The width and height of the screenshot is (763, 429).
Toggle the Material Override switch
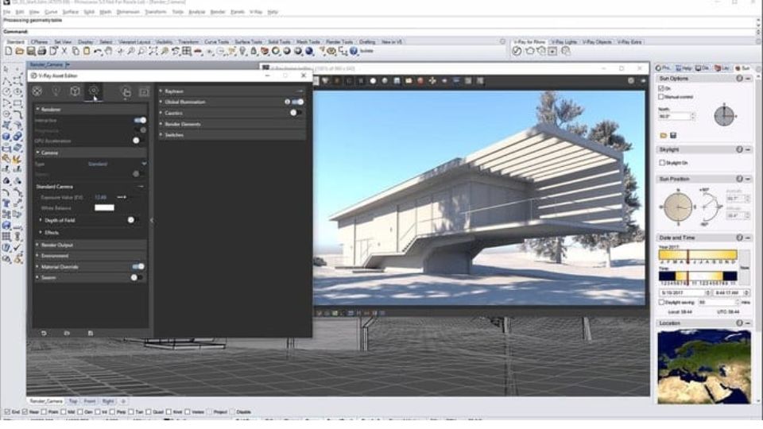138,267
